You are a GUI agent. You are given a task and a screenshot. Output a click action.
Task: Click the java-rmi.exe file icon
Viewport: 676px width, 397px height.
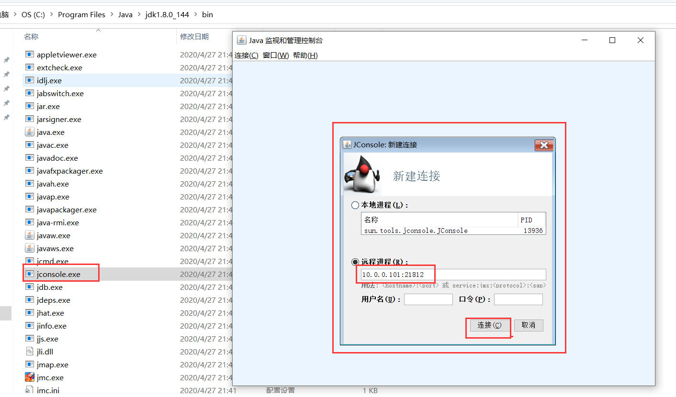(x=30, y=222)
